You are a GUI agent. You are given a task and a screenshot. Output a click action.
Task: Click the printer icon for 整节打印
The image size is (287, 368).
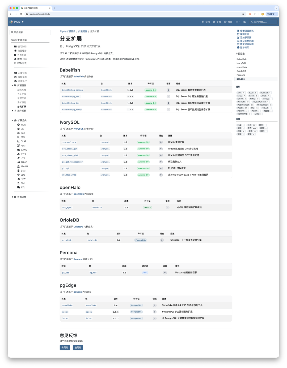(238, 47)
